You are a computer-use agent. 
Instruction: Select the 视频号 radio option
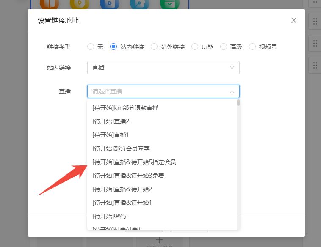pos(252,47)
